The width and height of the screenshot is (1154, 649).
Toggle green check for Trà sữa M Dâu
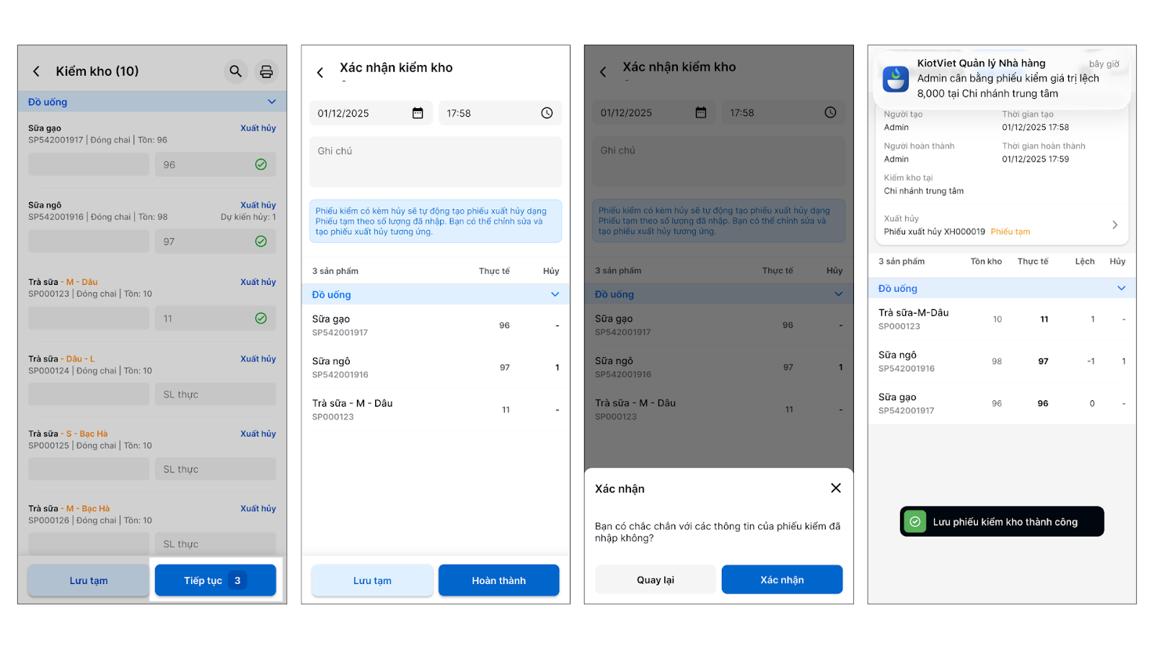261,318
